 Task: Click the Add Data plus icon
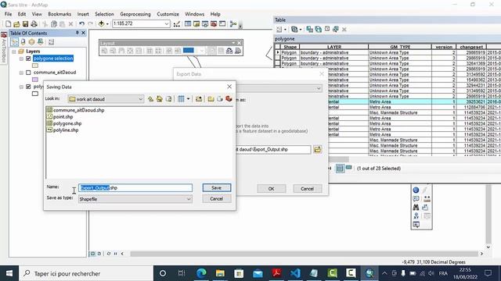(101, 23)
